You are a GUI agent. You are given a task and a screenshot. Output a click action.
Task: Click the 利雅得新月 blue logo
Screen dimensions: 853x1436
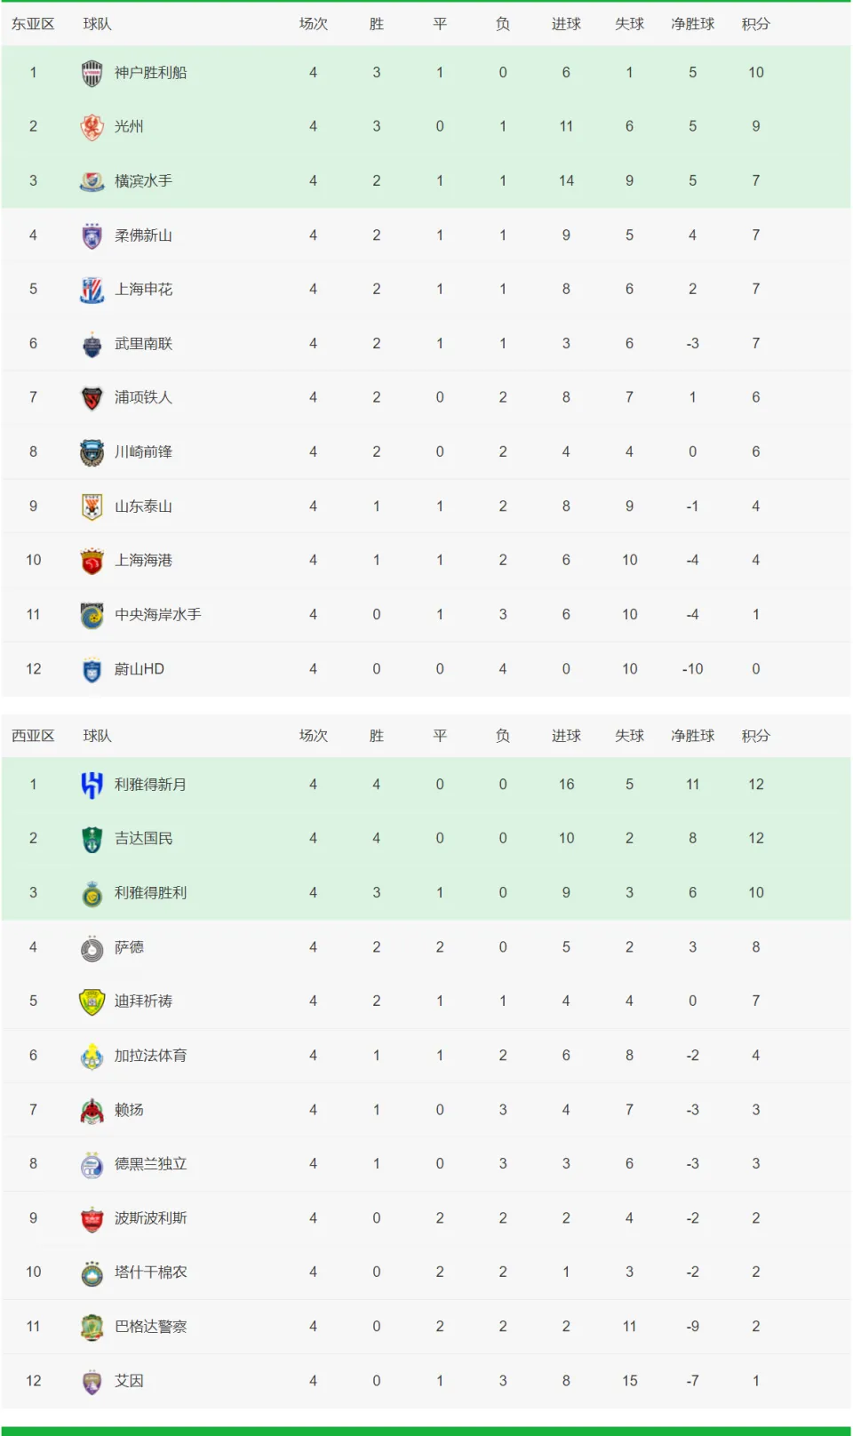click(x=92, y=785)
